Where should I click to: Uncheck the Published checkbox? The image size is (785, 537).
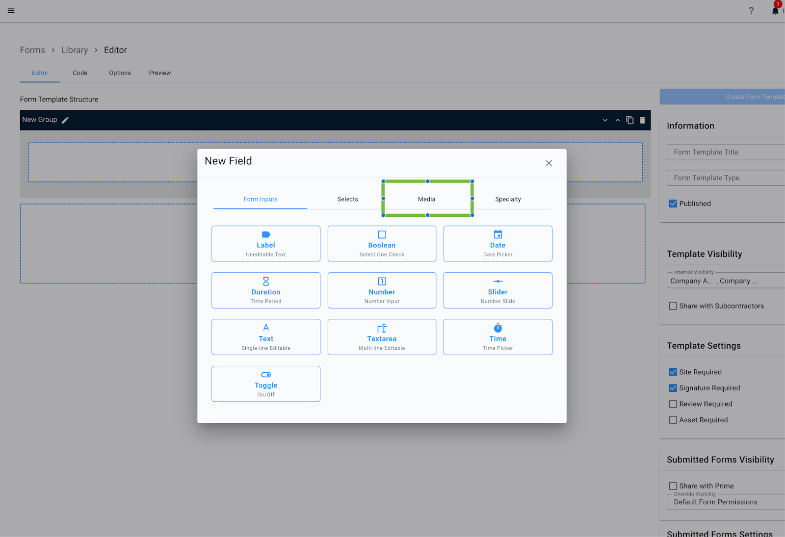[673, 204]
